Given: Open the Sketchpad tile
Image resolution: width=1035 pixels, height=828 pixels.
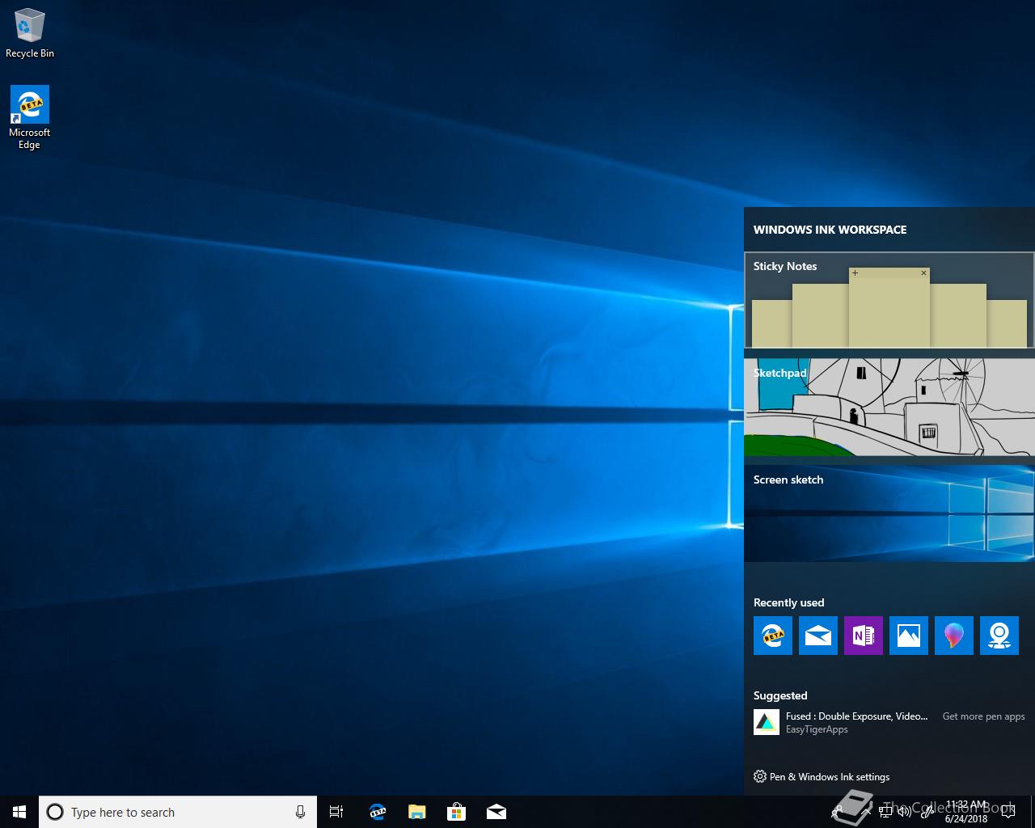Looking at the screenshot, I should point(889,407).
